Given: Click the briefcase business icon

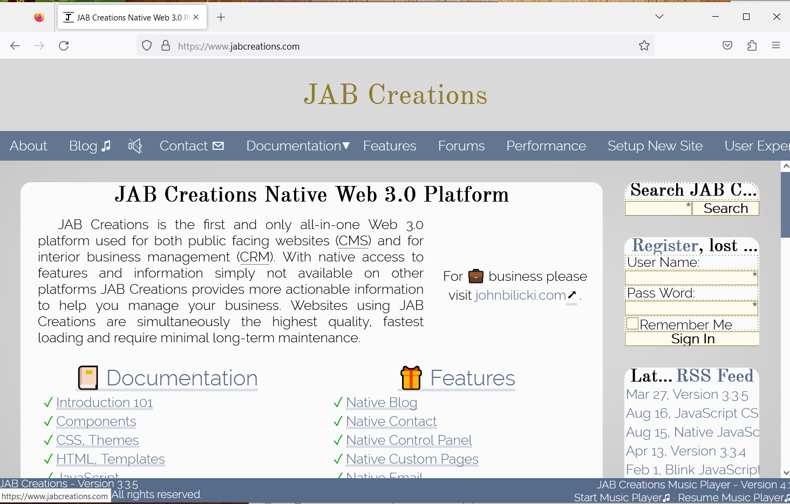Looking at the screenshot, I should click(476, 276).
